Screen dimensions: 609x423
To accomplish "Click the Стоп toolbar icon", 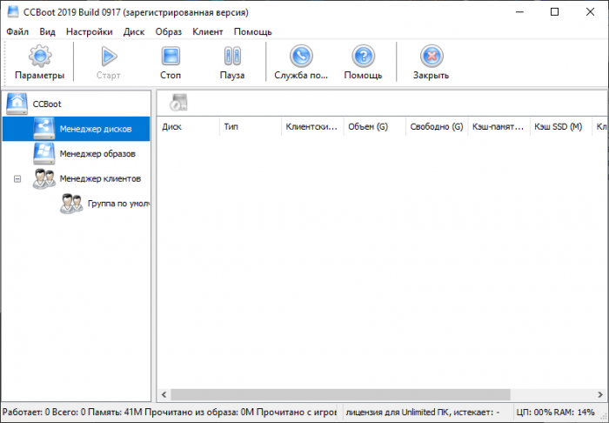I will click(x=171, y=57).
